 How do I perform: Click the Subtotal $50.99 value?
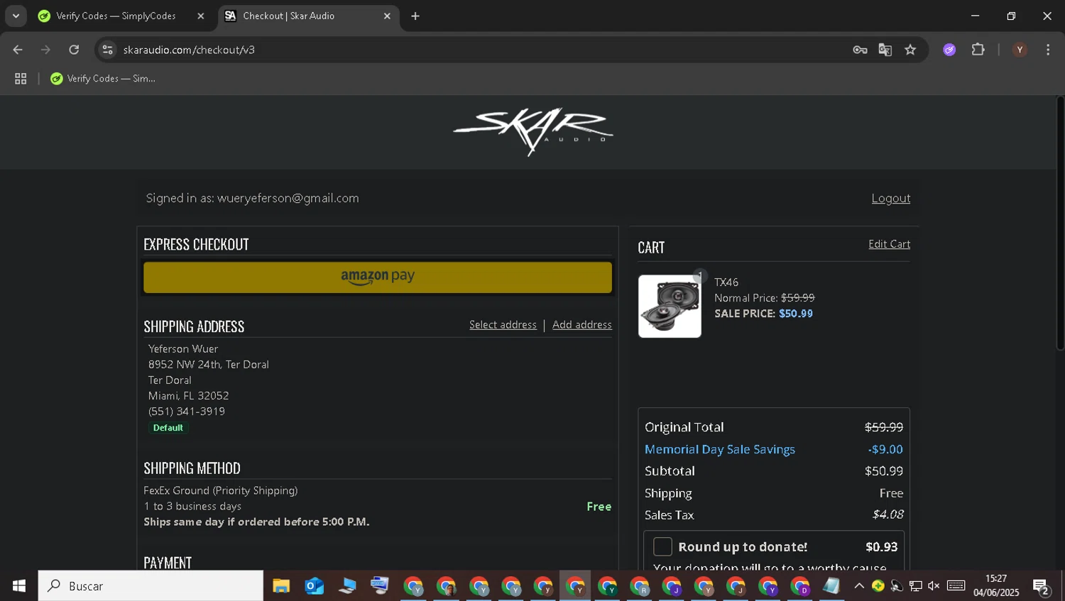click(x=883, y=470)
